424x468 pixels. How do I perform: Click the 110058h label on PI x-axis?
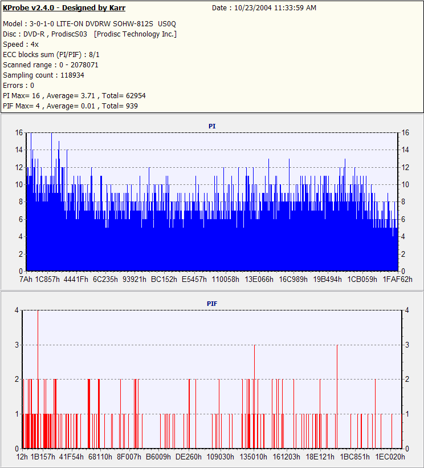225,279
